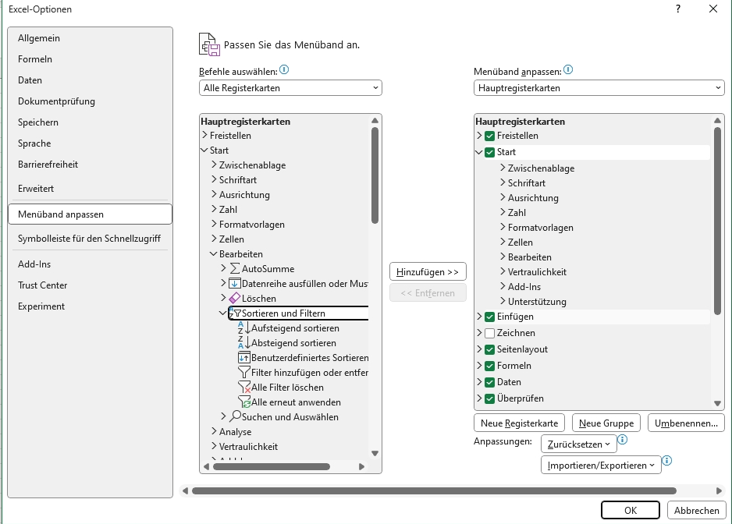Click info icon beside Importieren/Exportieren
This screenshot has height=524, width=732.
[666, 461]
